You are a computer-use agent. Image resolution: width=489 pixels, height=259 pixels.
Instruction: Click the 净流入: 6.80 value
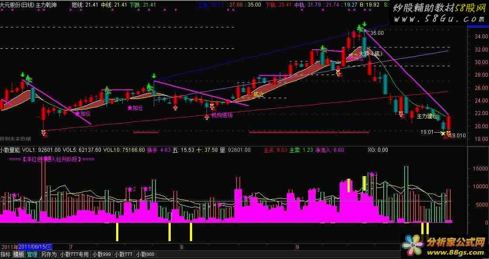(x=330, y=150)
